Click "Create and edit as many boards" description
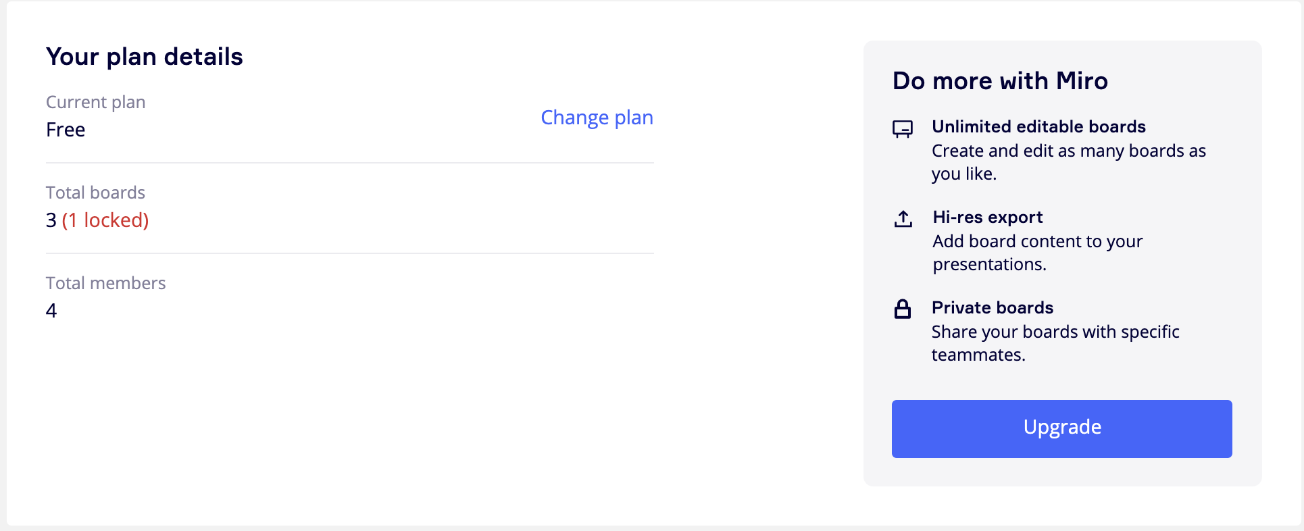Viewport: 1304px width, 531px height. point(1068,151)
